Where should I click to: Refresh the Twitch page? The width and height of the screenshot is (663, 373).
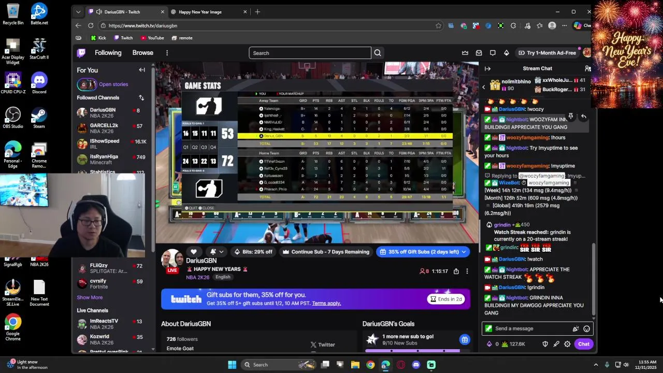pos(91,25)
